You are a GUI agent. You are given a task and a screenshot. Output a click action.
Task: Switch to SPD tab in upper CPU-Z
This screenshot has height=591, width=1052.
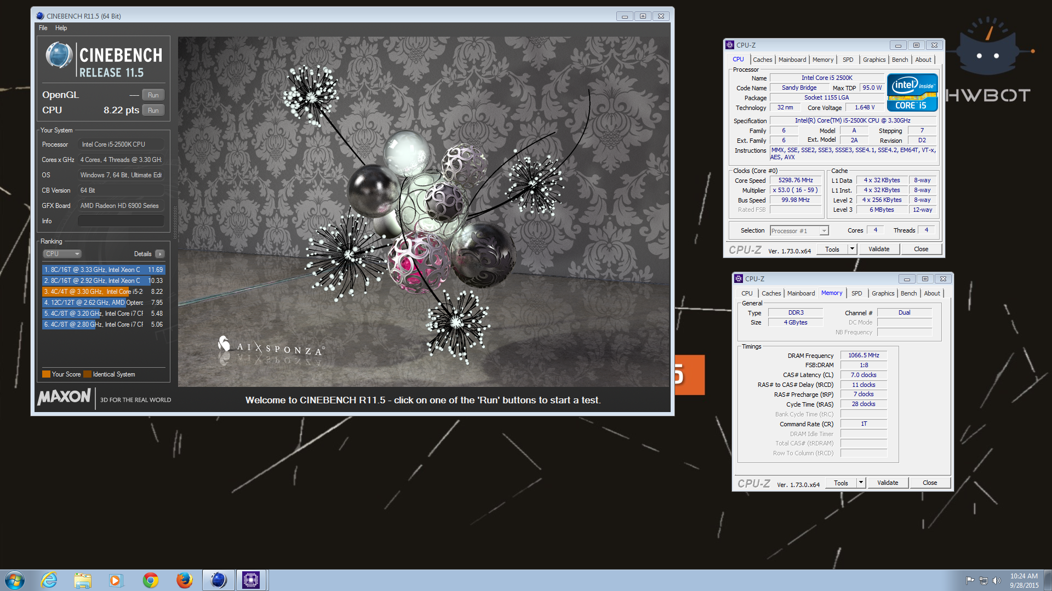click(848, 60)
